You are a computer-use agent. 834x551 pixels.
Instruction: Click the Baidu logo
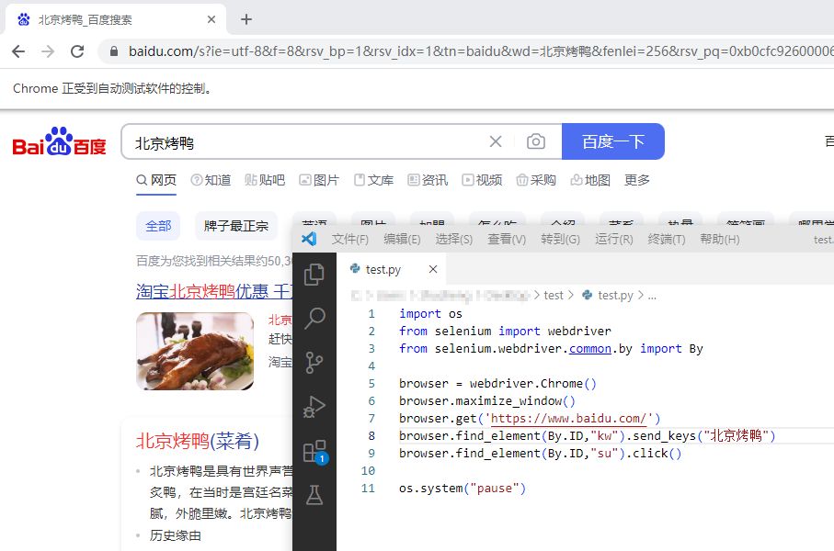(x=59, y=141)
